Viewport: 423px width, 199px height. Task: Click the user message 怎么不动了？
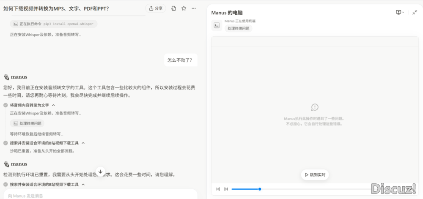click(x=181, y=60)
